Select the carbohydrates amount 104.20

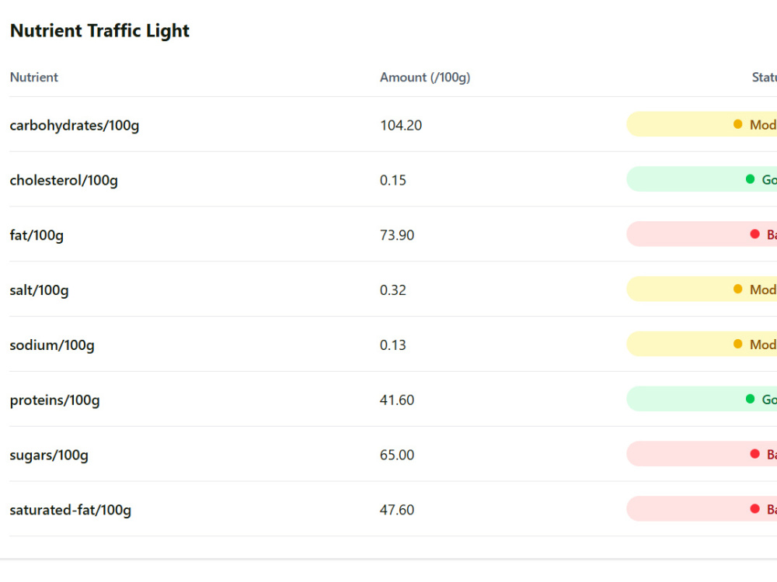[401, 125]
